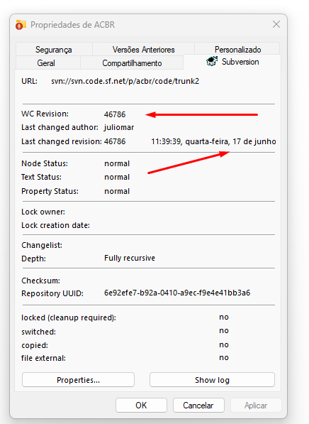Click the Properties... button
309x424 pixels.
(x=78, y=380)
